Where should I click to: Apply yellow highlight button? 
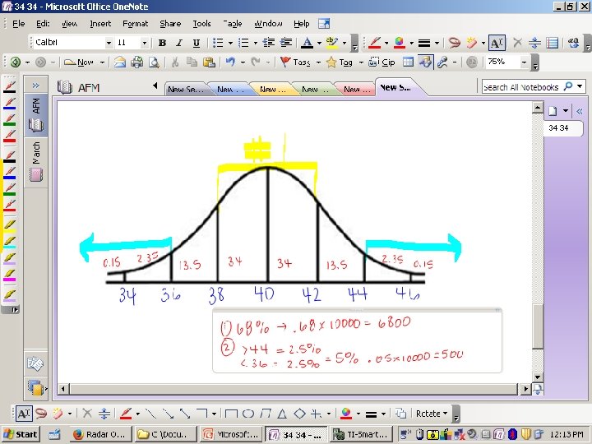coord(332,43)
